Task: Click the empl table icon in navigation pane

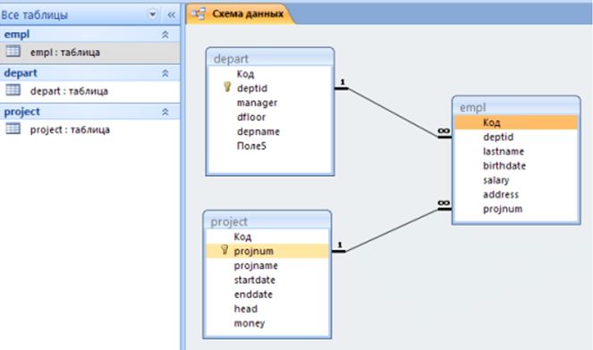Action: click(13, 51)
